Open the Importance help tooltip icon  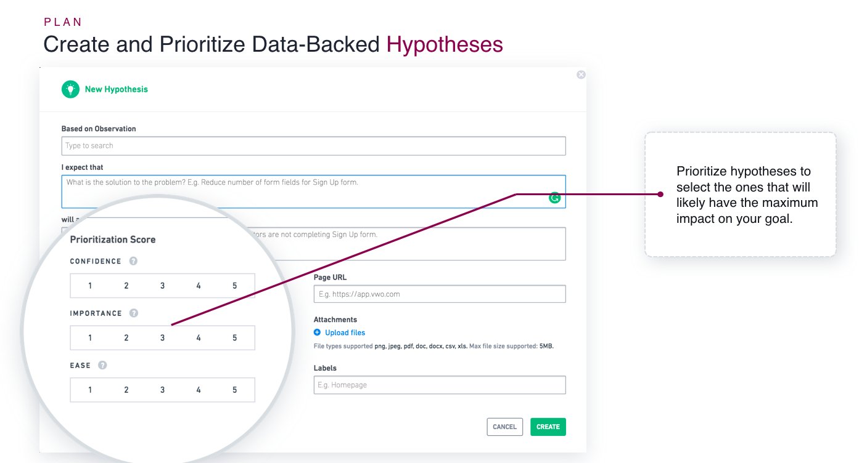point(133,313)
